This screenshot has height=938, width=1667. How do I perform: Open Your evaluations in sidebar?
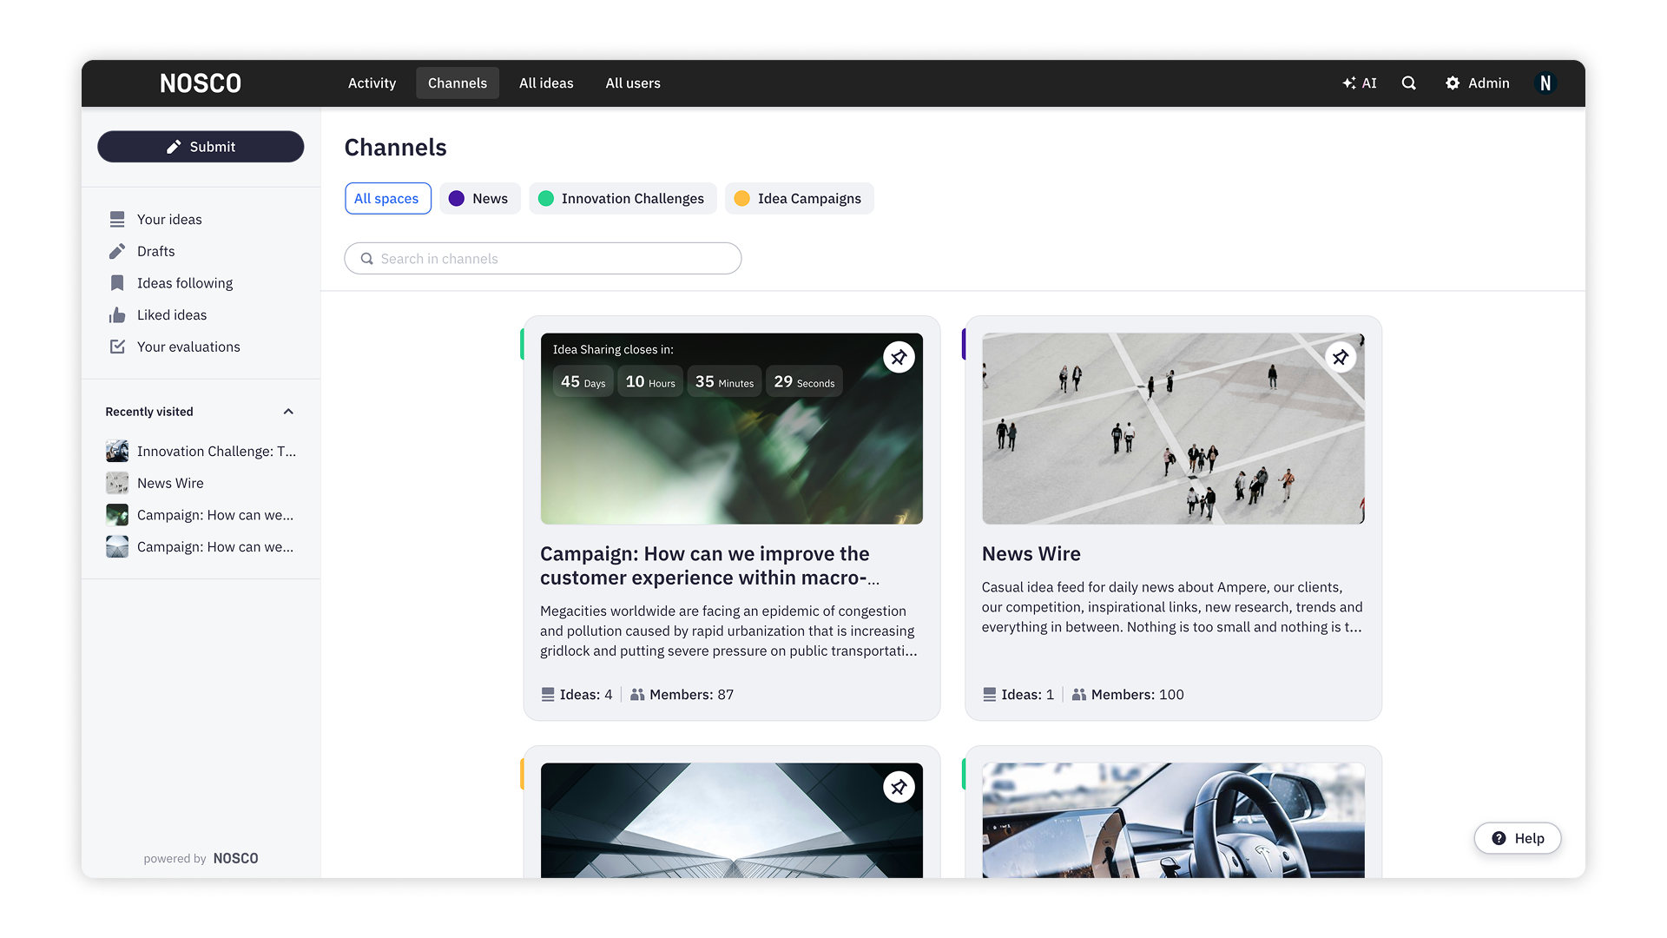pos(188,347)
